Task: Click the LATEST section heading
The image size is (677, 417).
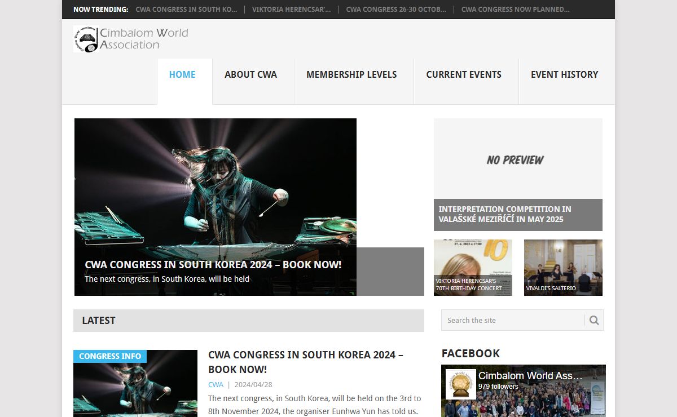Action: 99,321
